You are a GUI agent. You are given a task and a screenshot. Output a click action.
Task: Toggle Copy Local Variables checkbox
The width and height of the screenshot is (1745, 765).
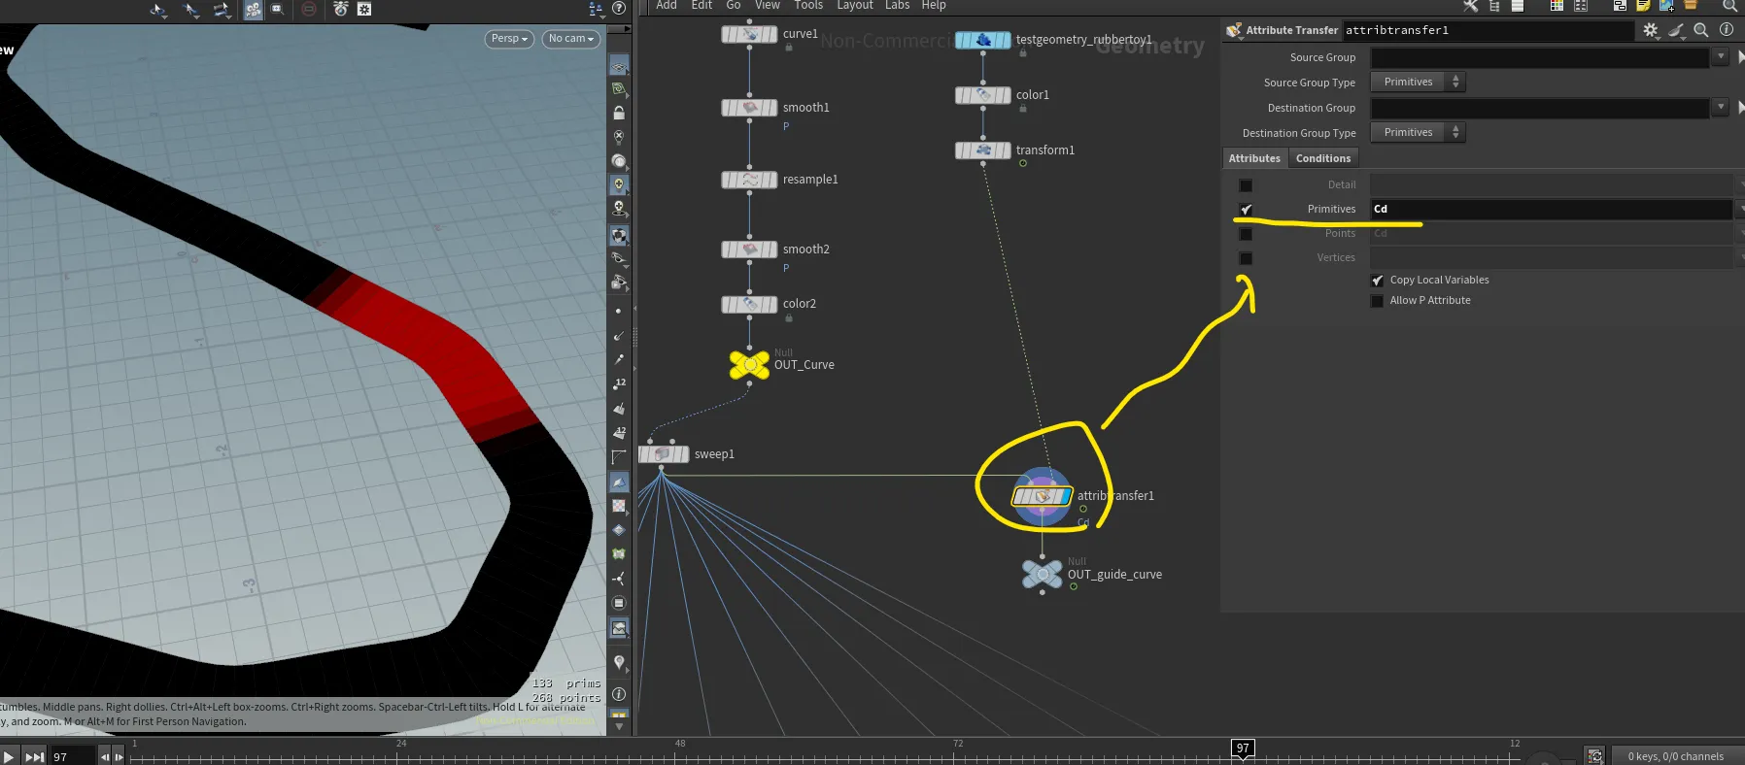(x=1377, y=281)
